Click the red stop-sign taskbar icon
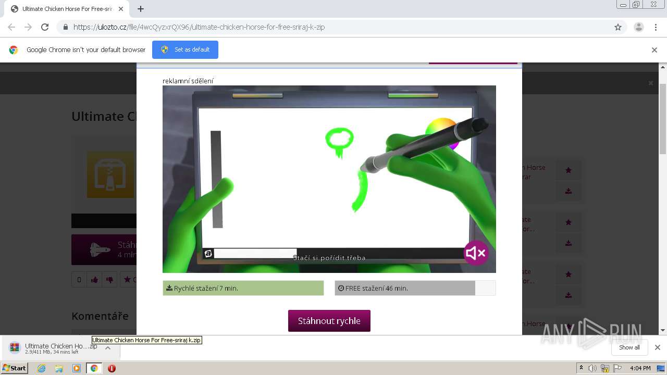667x375 pixels. click(x=112, y=368)
